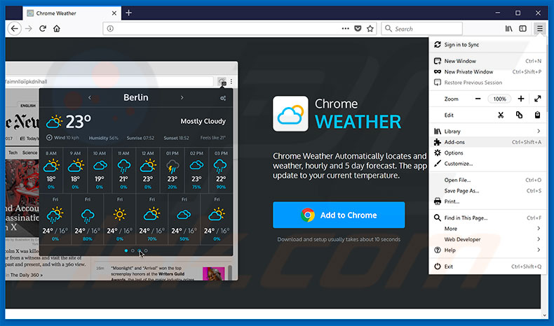Click the 8 AM hourly forecast
This screenshot has width=554, height=326.
point(51,171)
